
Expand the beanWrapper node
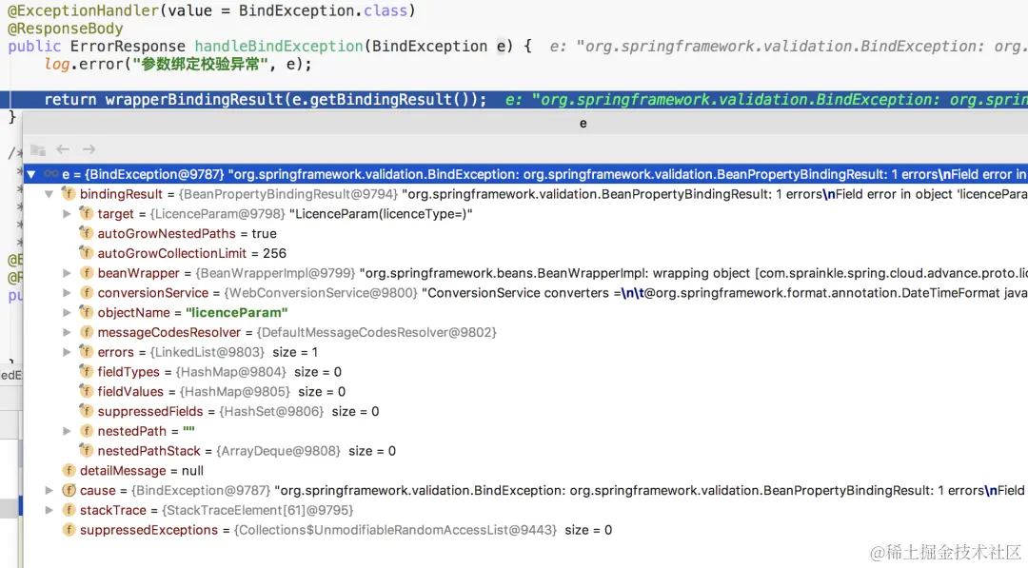coord(67,272)
